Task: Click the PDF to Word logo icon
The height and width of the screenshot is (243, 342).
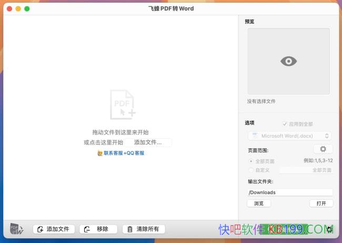Action: 17,229
